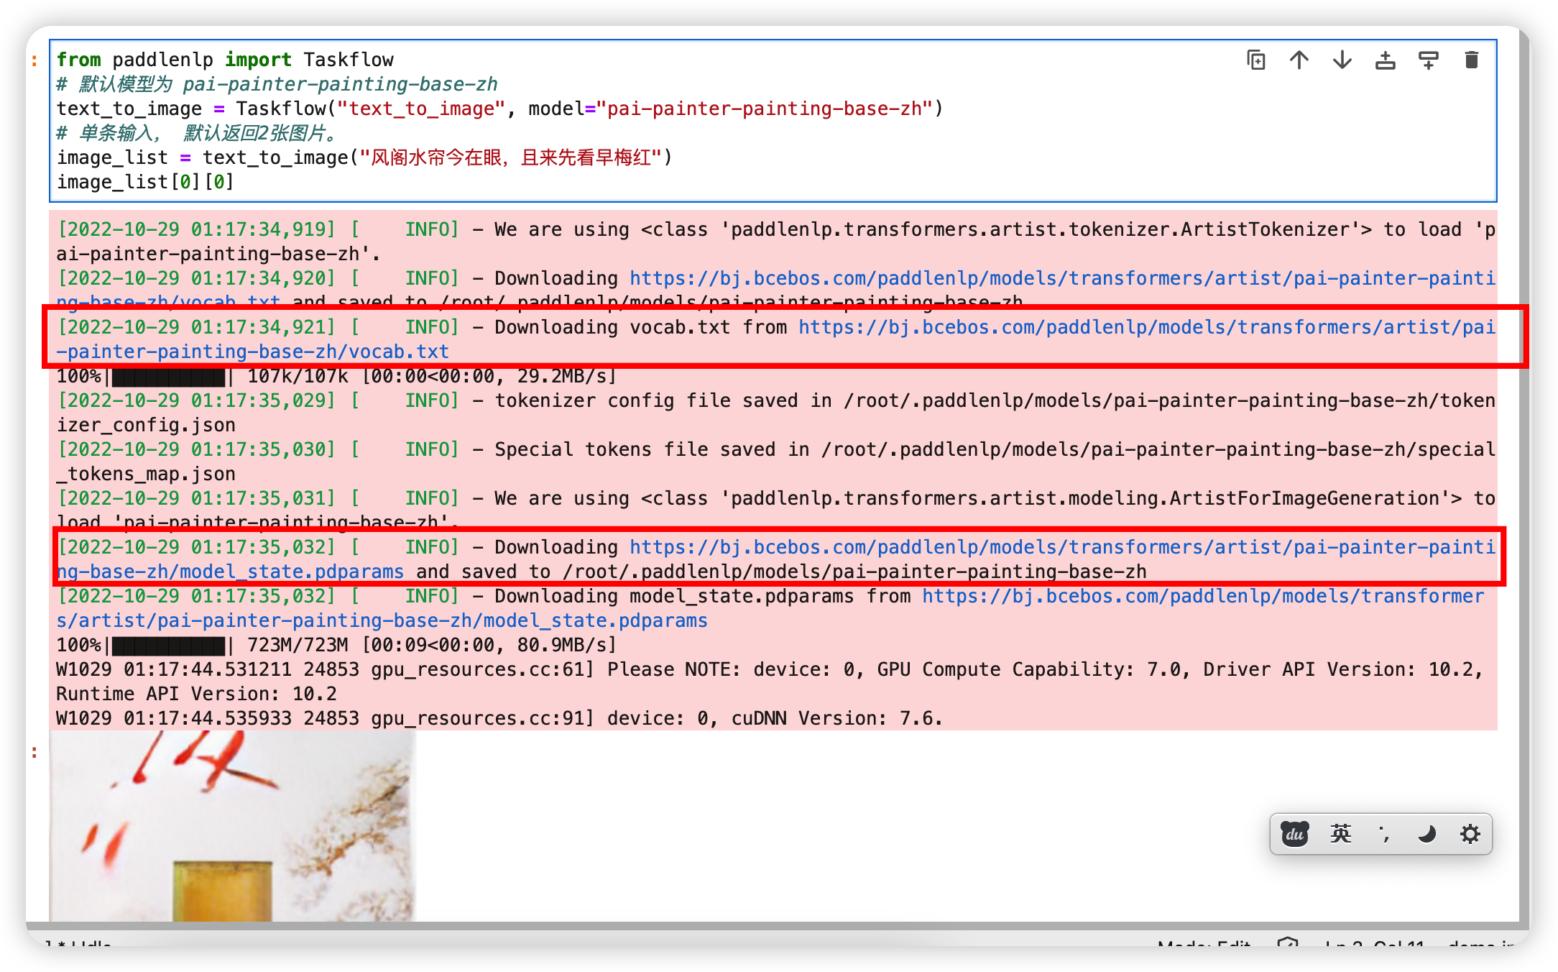Toggle the moon night mode icon
This screenshot has width=1558, height=972.
point(1426,834)
